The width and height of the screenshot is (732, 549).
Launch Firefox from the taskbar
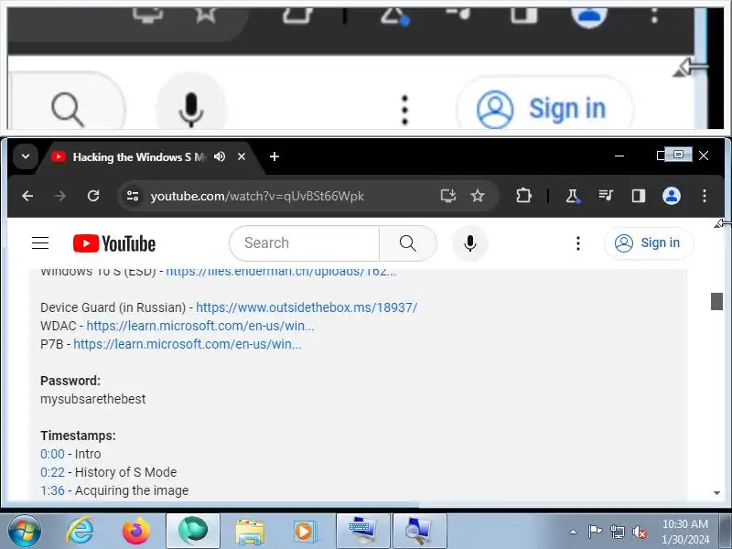click(136, 531)
